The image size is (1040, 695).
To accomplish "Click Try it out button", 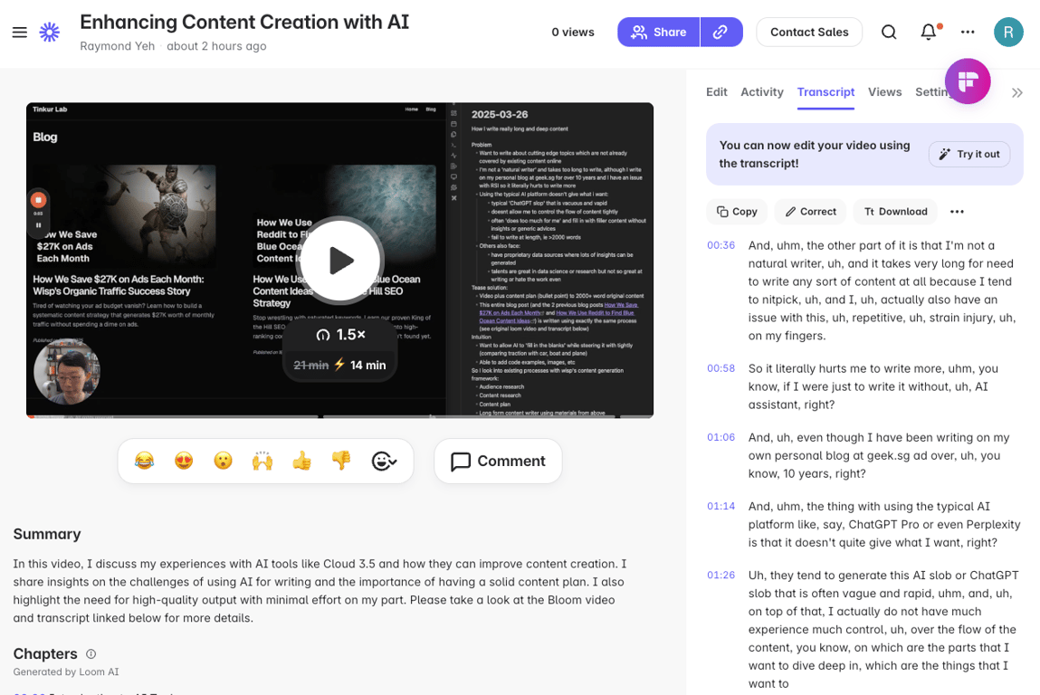I will click(969, 154).
